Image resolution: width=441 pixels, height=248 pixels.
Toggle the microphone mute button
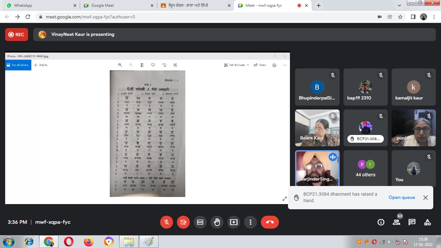[167, 222]
